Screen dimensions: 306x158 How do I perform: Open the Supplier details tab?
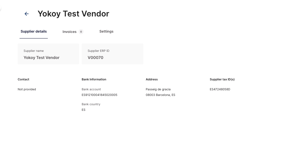click(34, 31)
